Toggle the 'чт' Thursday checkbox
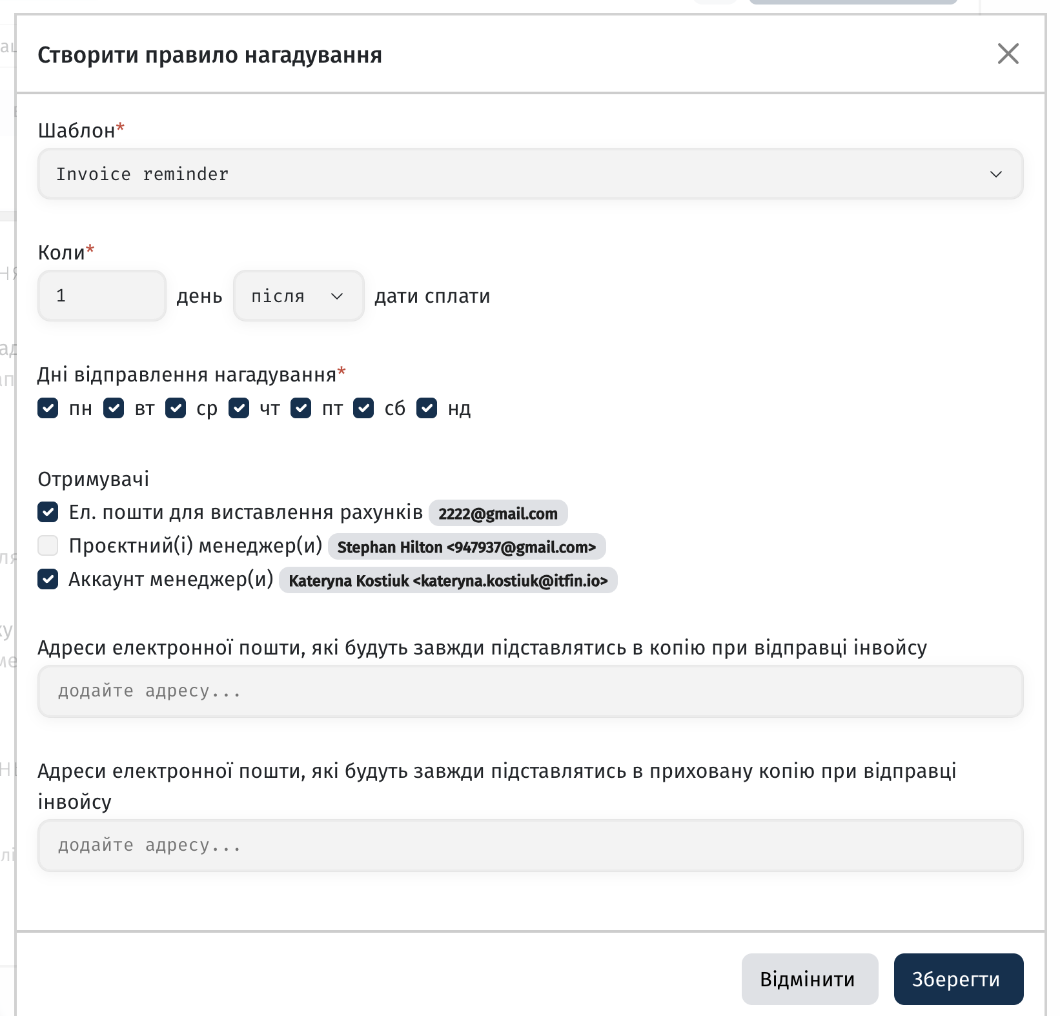This screenshot has width=1060, height=1016. 239,408
